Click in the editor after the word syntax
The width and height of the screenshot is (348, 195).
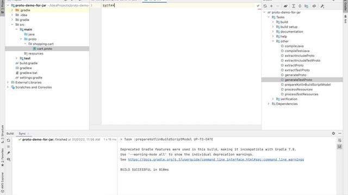click(x=115, y=5)
